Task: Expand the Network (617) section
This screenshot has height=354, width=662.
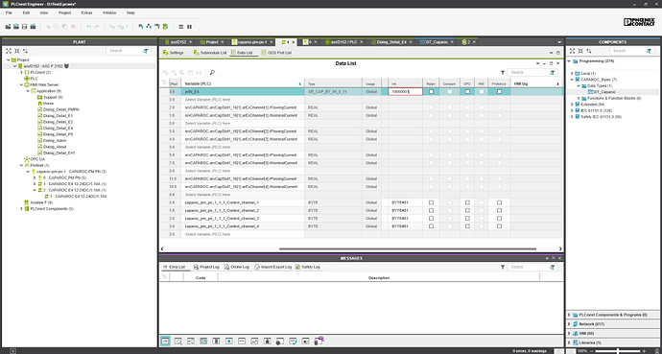Action: 569,324
